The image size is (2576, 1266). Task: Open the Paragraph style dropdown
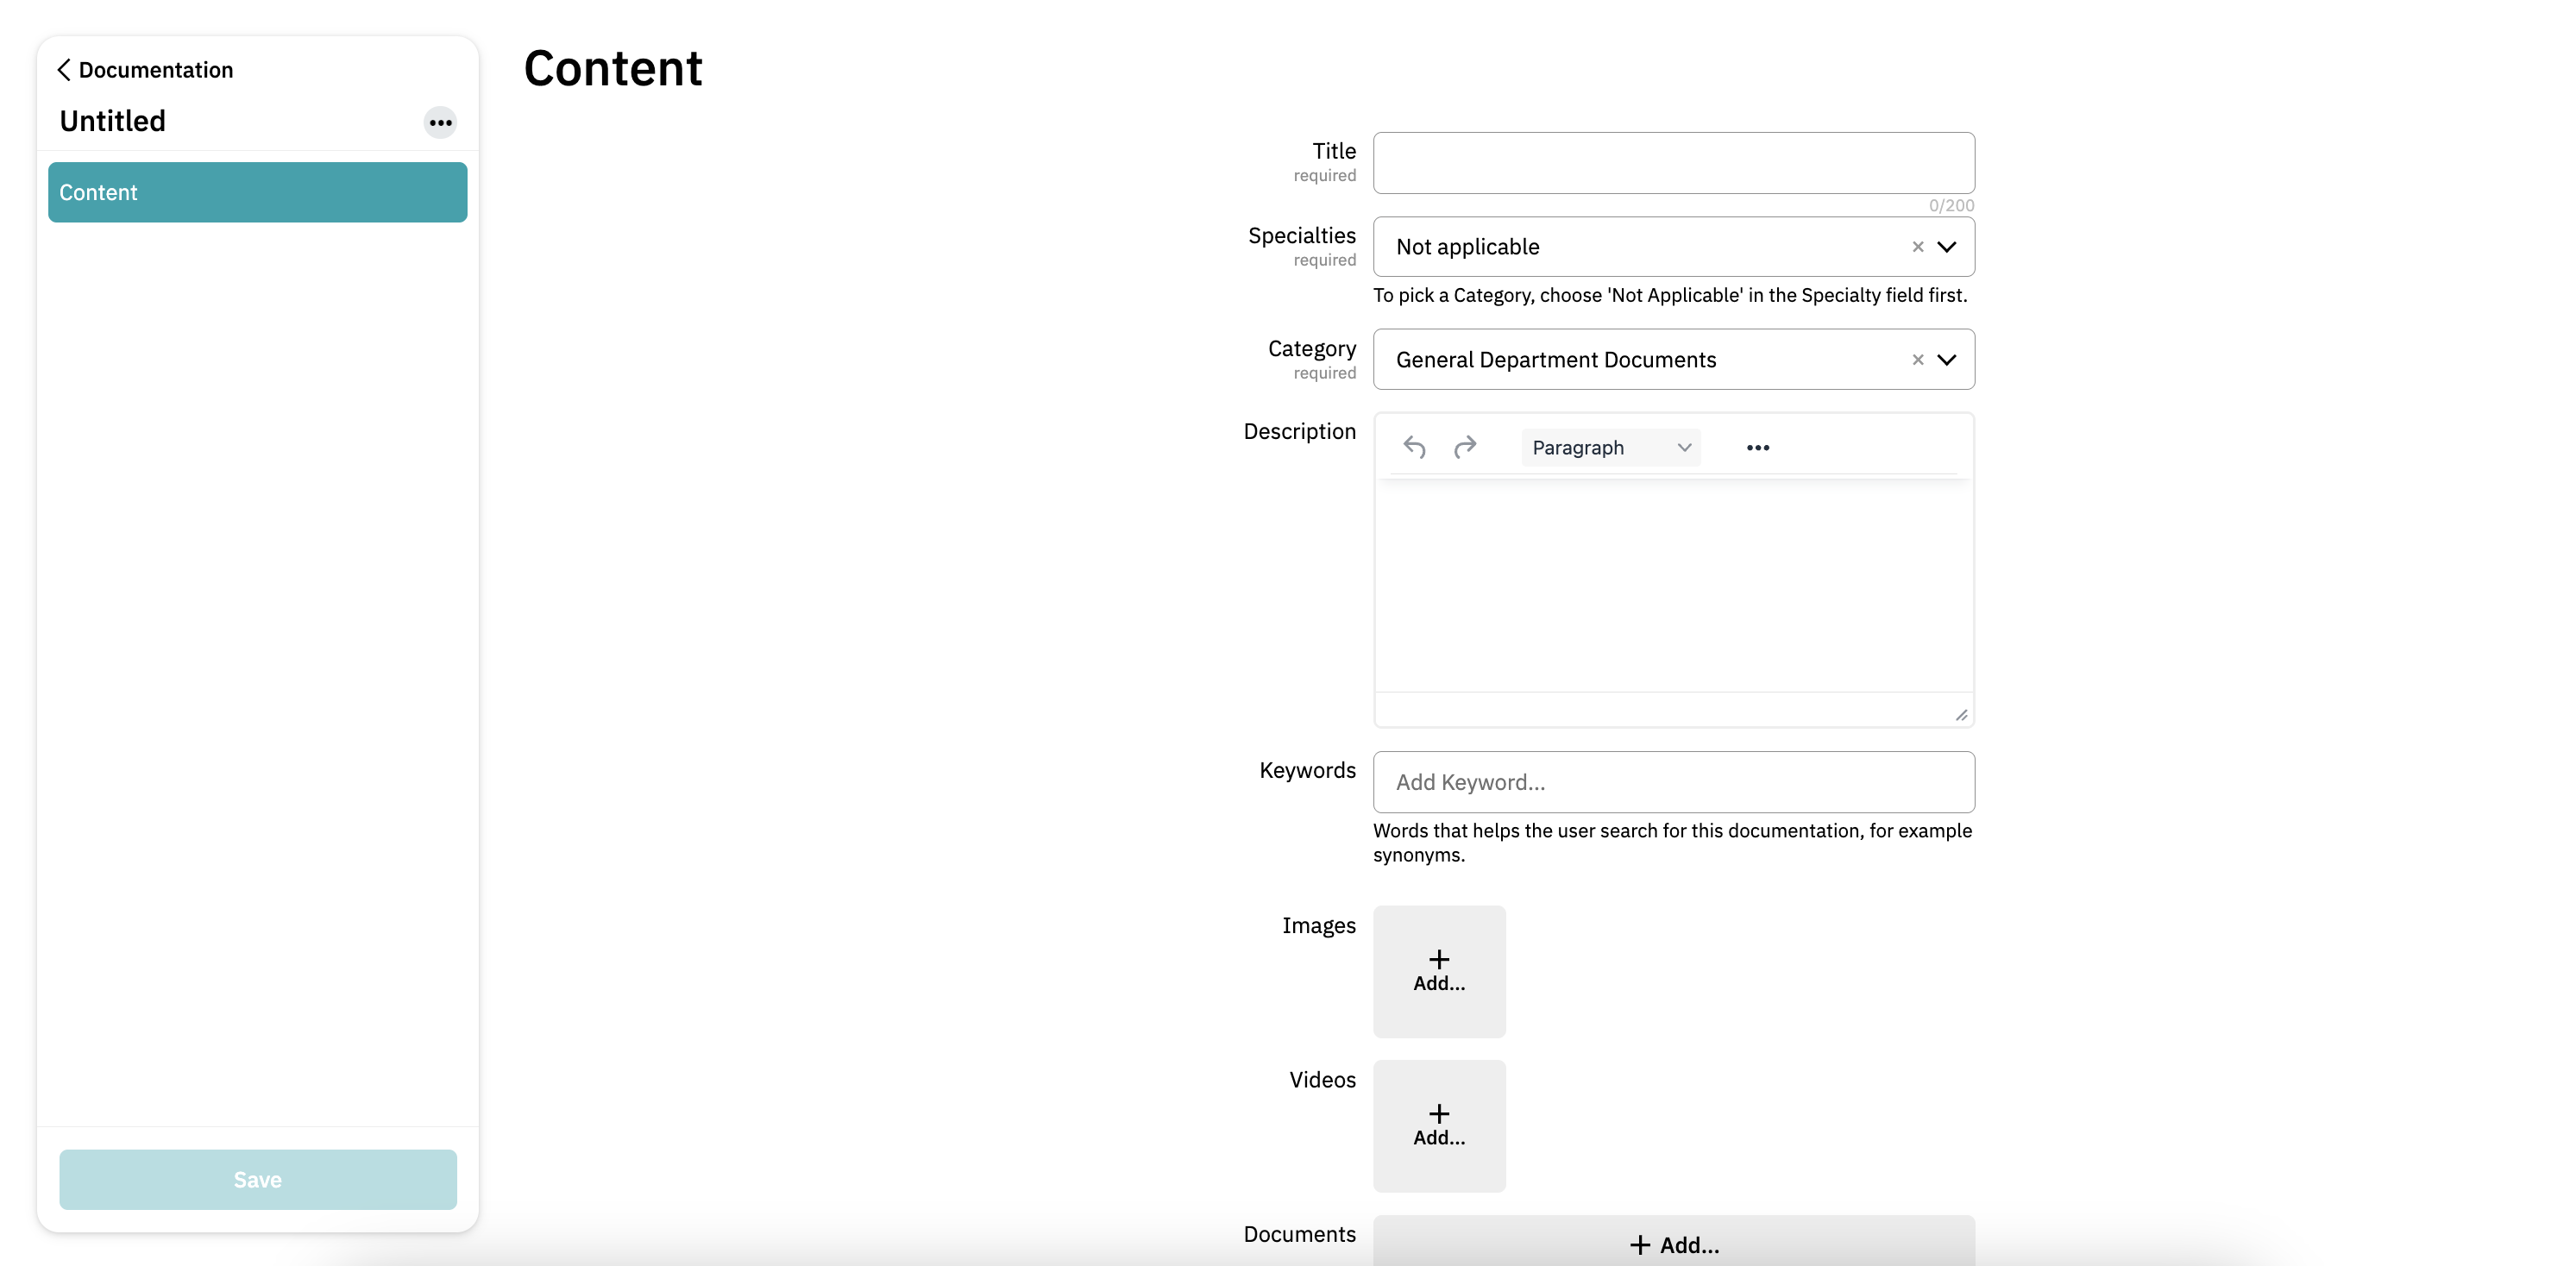(1610, 447)
